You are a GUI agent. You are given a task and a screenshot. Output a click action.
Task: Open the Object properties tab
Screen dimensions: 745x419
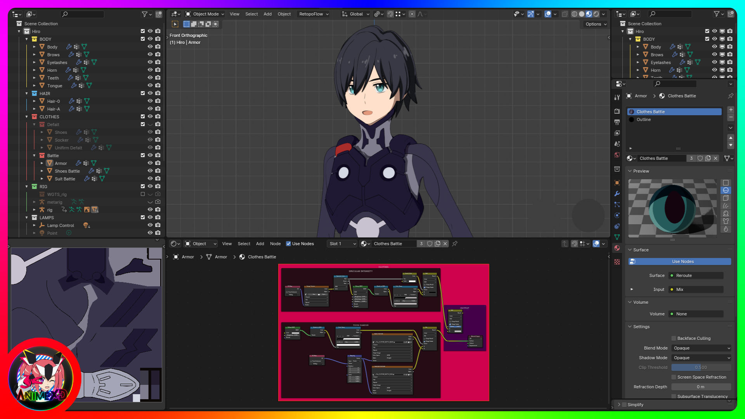pyautogui.click(x=617, y=182)
